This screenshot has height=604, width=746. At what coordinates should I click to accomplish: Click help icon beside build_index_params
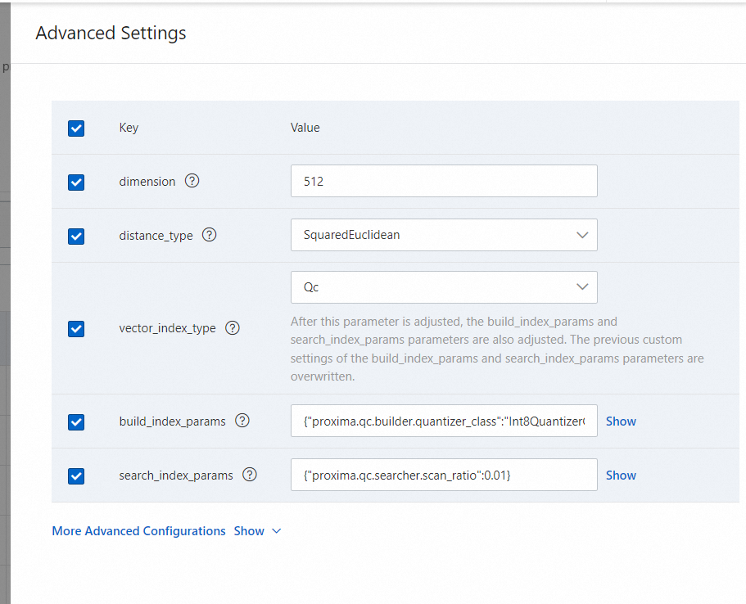(x=242, y=421)
